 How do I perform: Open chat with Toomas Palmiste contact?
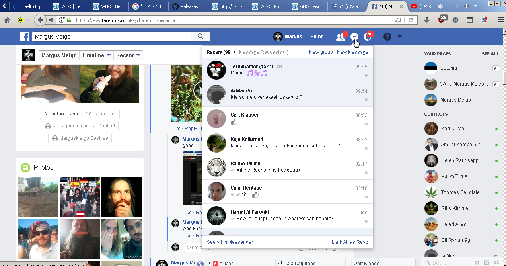tap(461, 192)
